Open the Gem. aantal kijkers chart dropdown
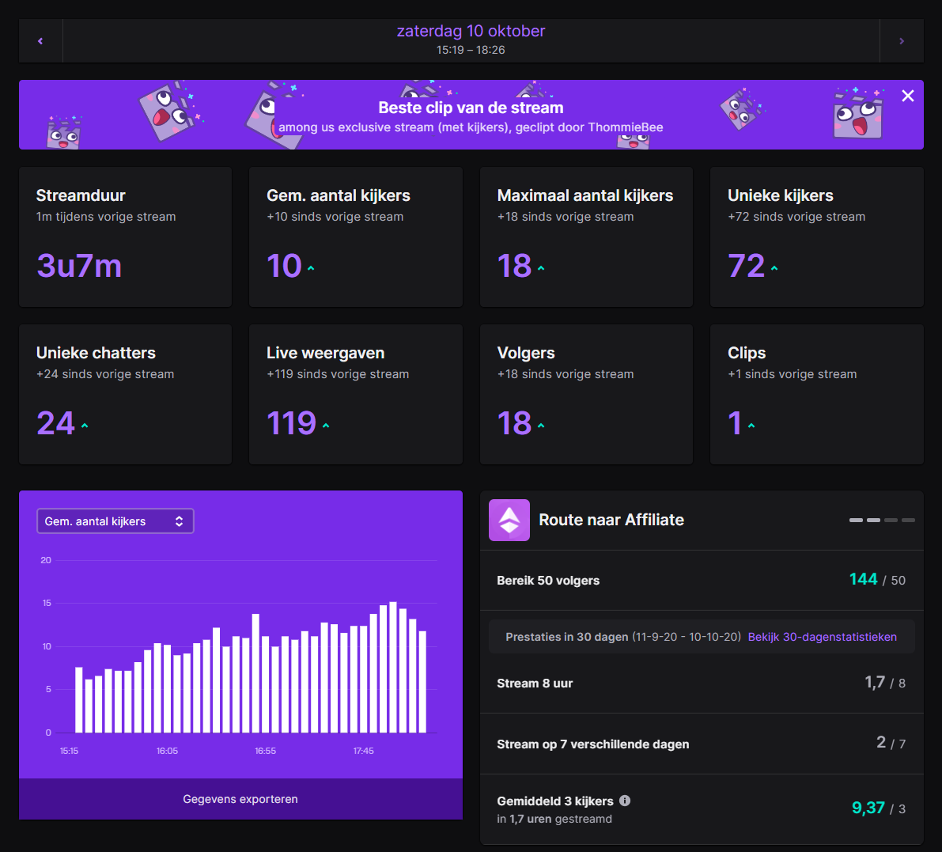This screenshot has height=852, width=942. [115, 521]
